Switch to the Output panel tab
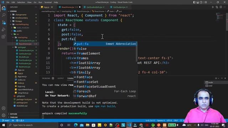Image resolution: width=228 pixels, height=128 pixels. click(x=61, y=78)
